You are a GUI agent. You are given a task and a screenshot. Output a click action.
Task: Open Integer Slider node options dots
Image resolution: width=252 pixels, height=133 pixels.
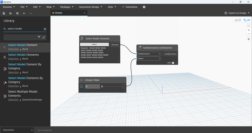click(124, 91)
